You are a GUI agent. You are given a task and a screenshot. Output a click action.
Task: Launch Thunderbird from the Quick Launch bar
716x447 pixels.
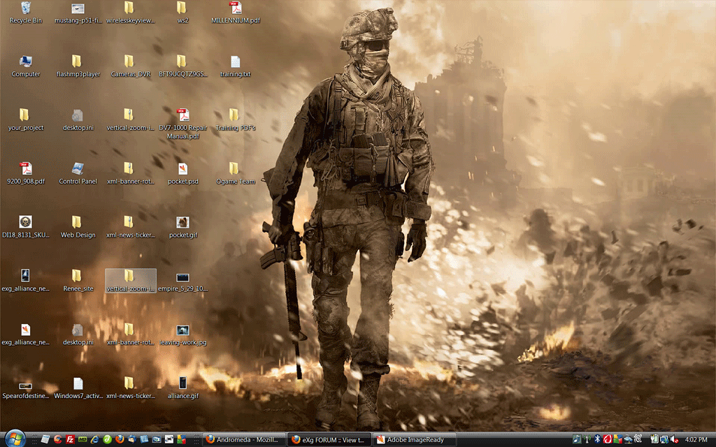click(131, 439)
